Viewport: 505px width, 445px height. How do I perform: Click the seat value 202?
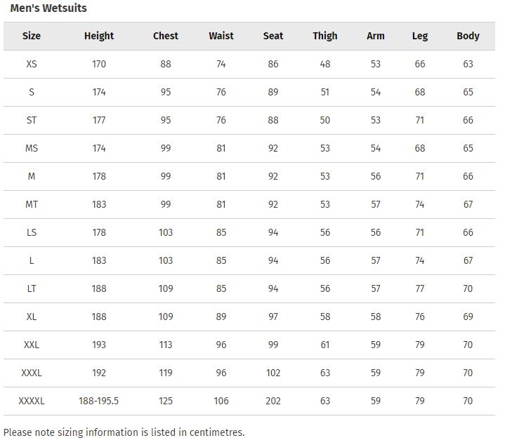(273, 401)
